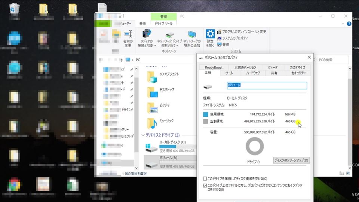This screenshot has height=202, width=359.
Task: Click ディスクのクリーンアップ(D) button
Action: pyautogui.click(x=291, y=160)
